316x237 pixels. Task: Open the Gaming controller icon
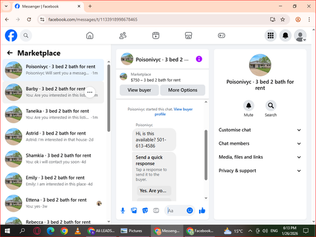(221, 35)
